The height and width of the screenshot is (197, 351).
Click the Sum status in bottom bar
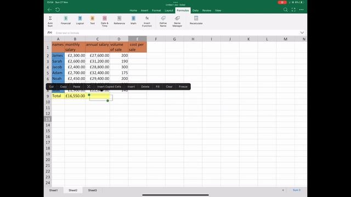(297, 190)
